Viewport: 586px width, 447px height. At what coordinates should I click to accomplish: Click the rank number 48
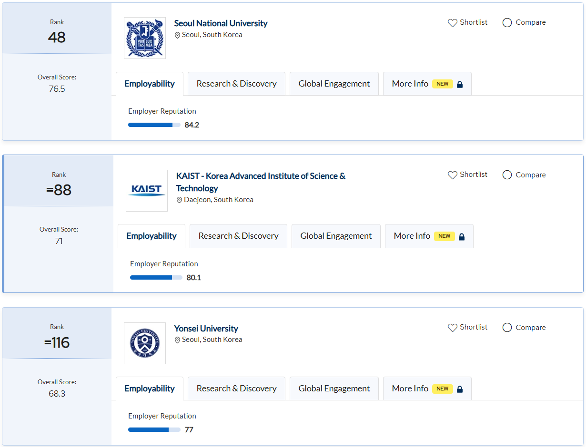coord(57,38)
